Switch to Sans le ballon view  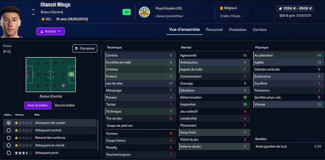(65, 106)
